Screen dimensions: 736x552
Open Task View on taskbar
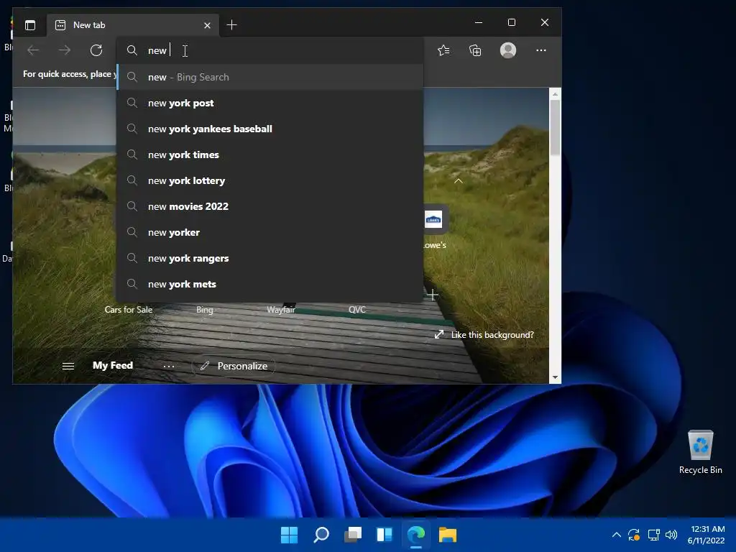(x=353, y=535)
